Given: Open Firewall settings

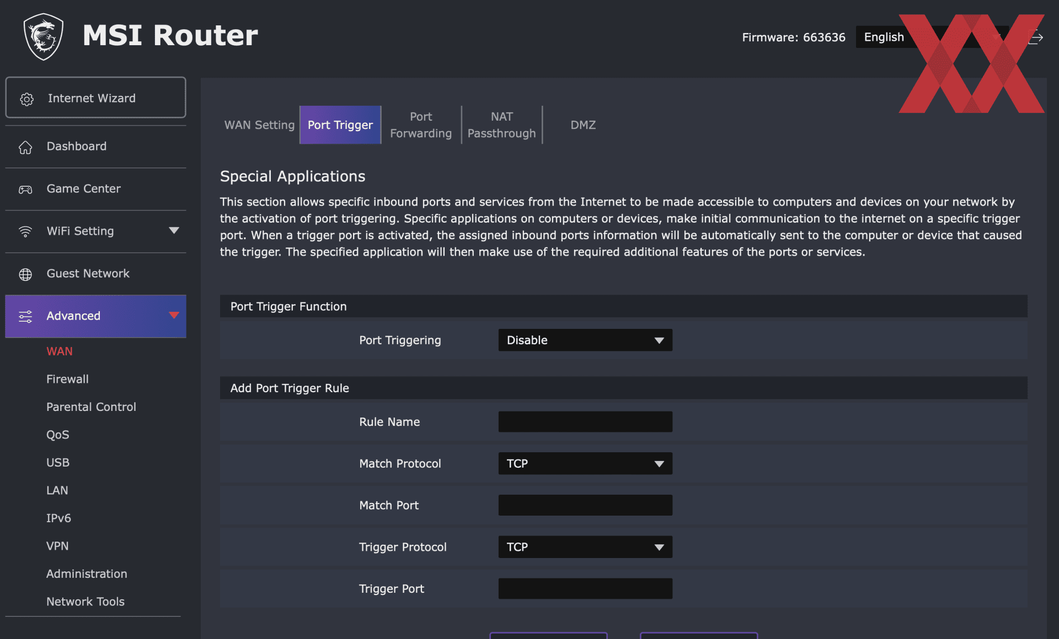Looking at the screenshot, I should point(67,379).
